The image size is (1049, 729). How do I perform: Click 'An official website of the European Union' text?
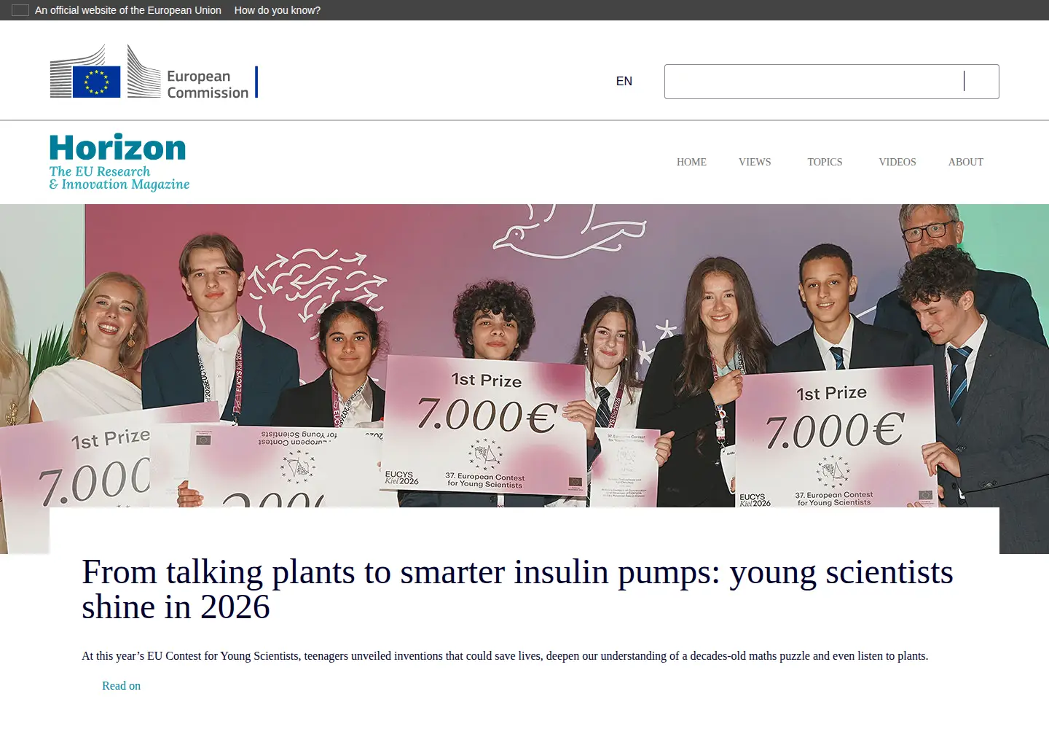pyautogui.click(x=128, y=10)
